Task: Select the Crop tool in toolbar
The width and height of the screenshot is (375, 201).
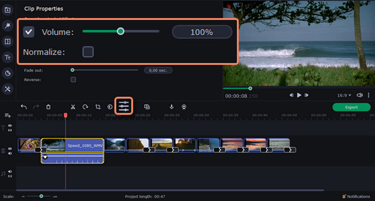Action: tap(98, 107)
